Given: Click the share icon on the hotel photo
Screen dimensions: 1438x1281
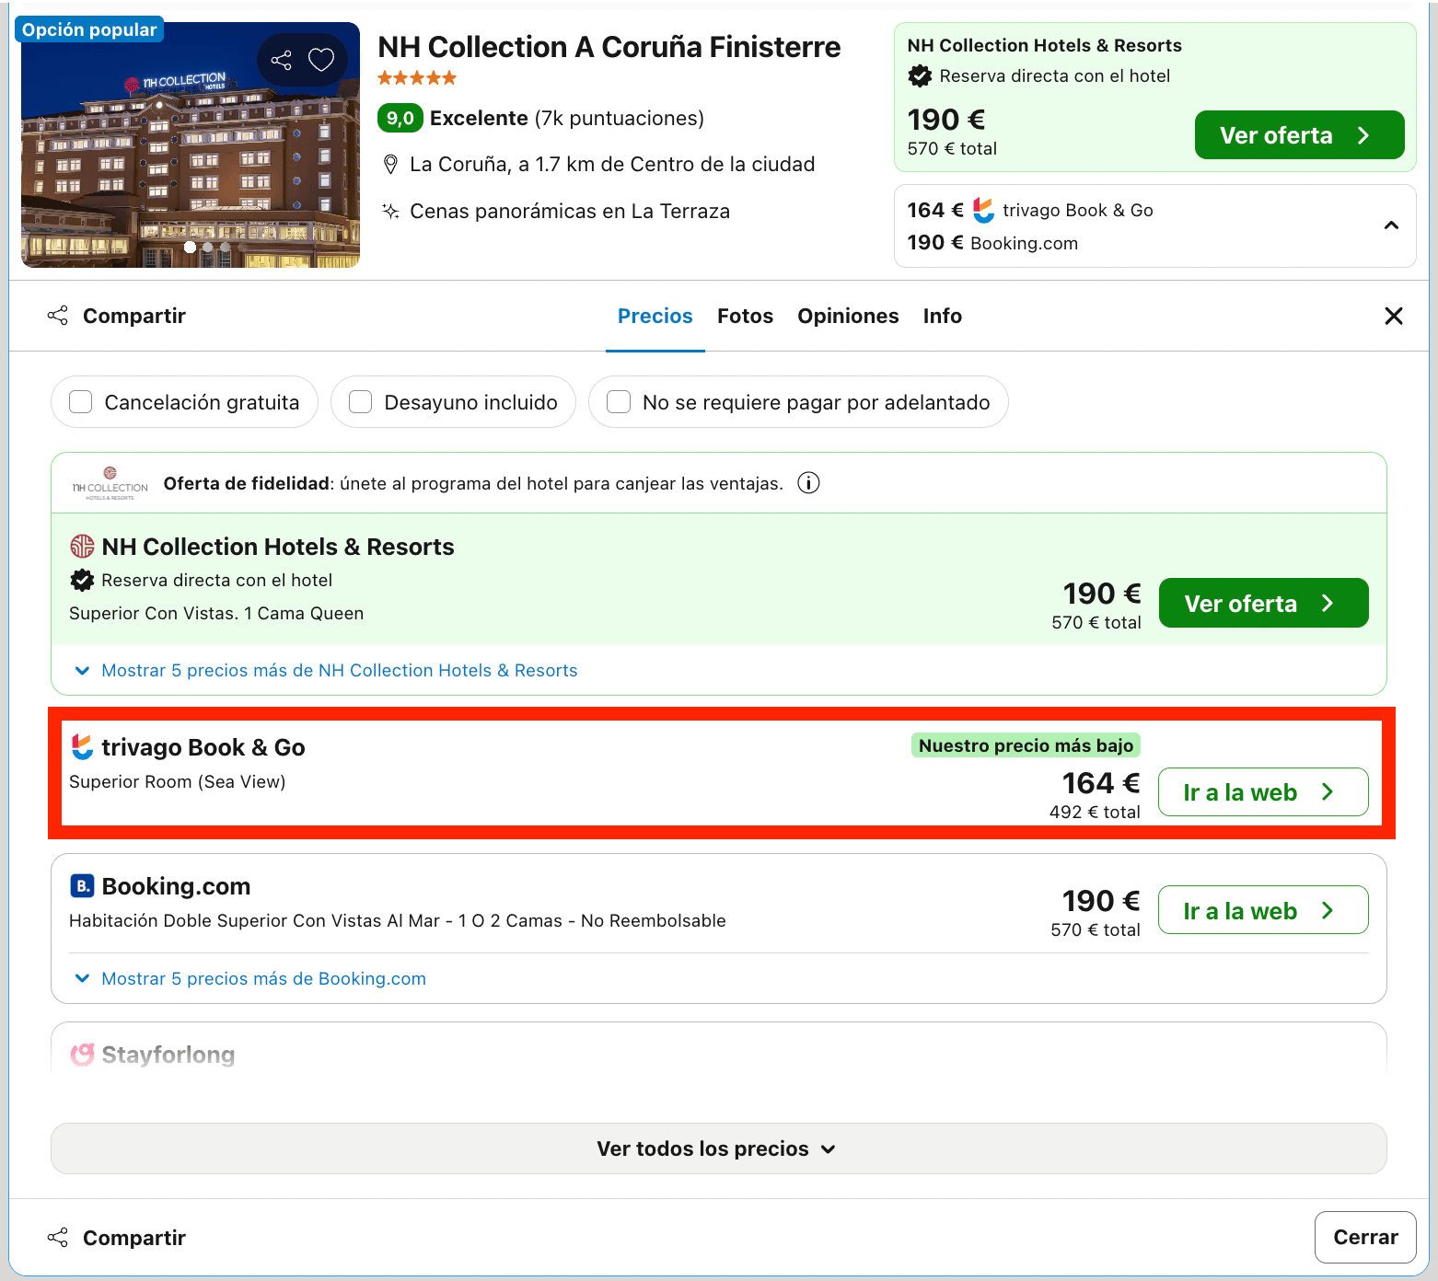Looking at the screenshot, I should click(x=282, y=61).
